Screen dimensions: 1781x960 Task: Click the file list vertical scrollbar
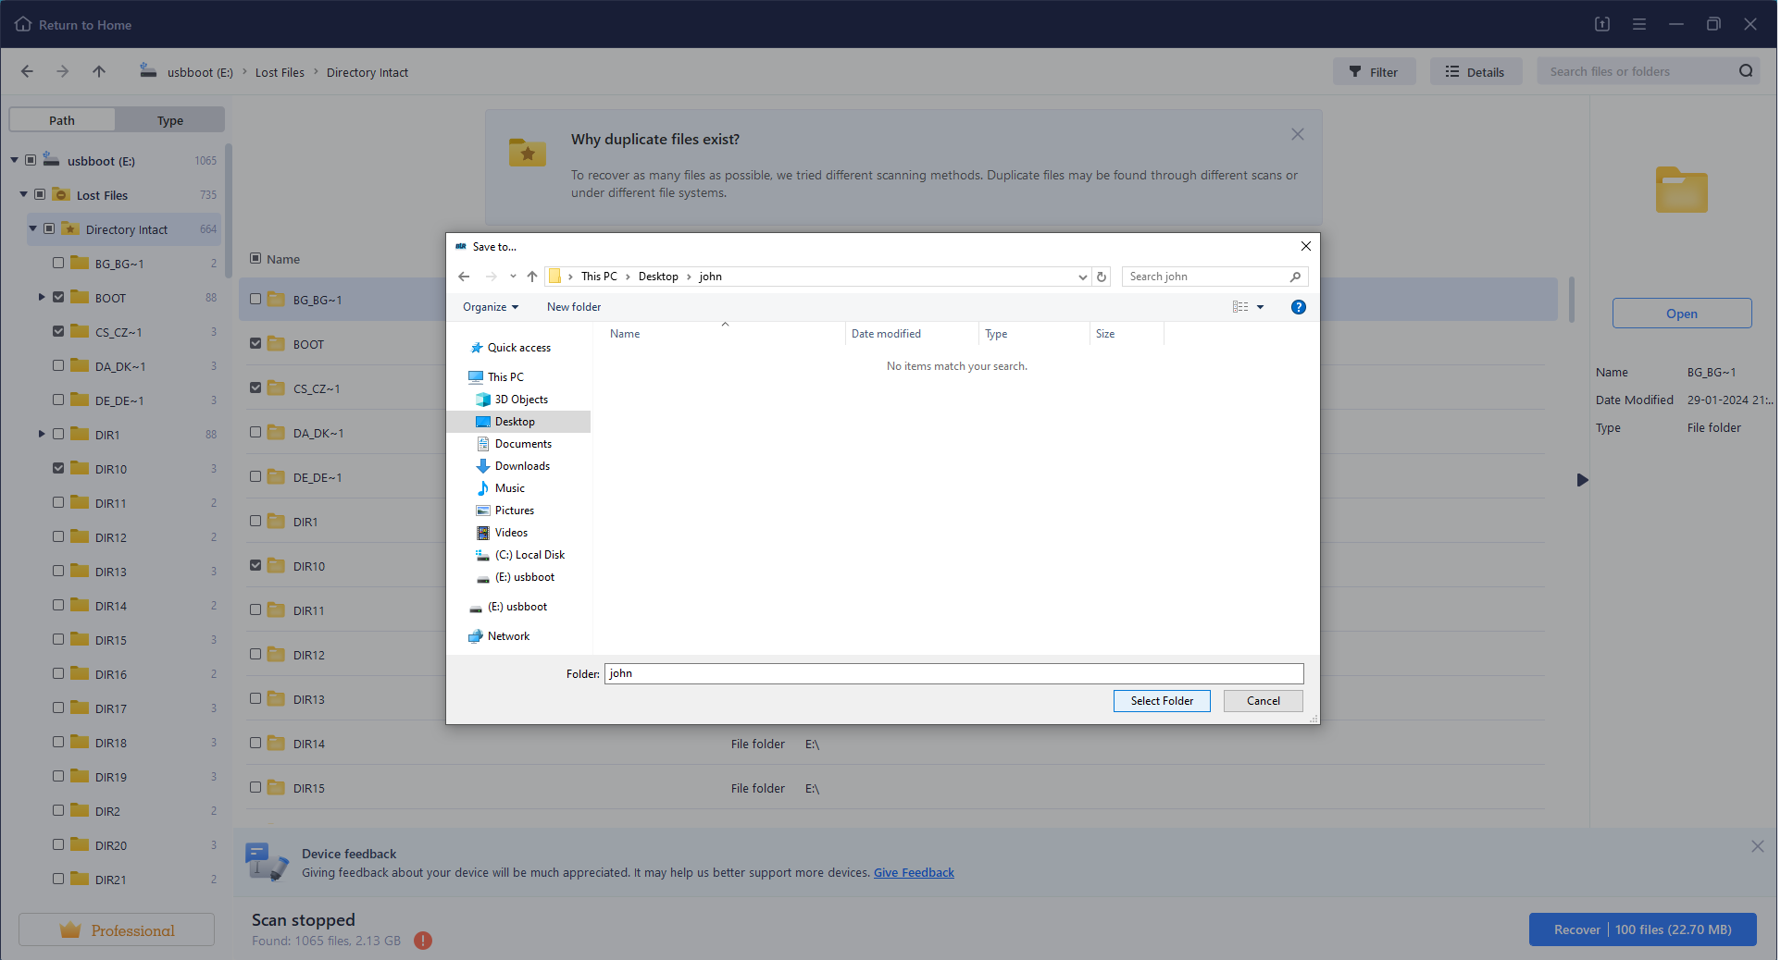1572,299
